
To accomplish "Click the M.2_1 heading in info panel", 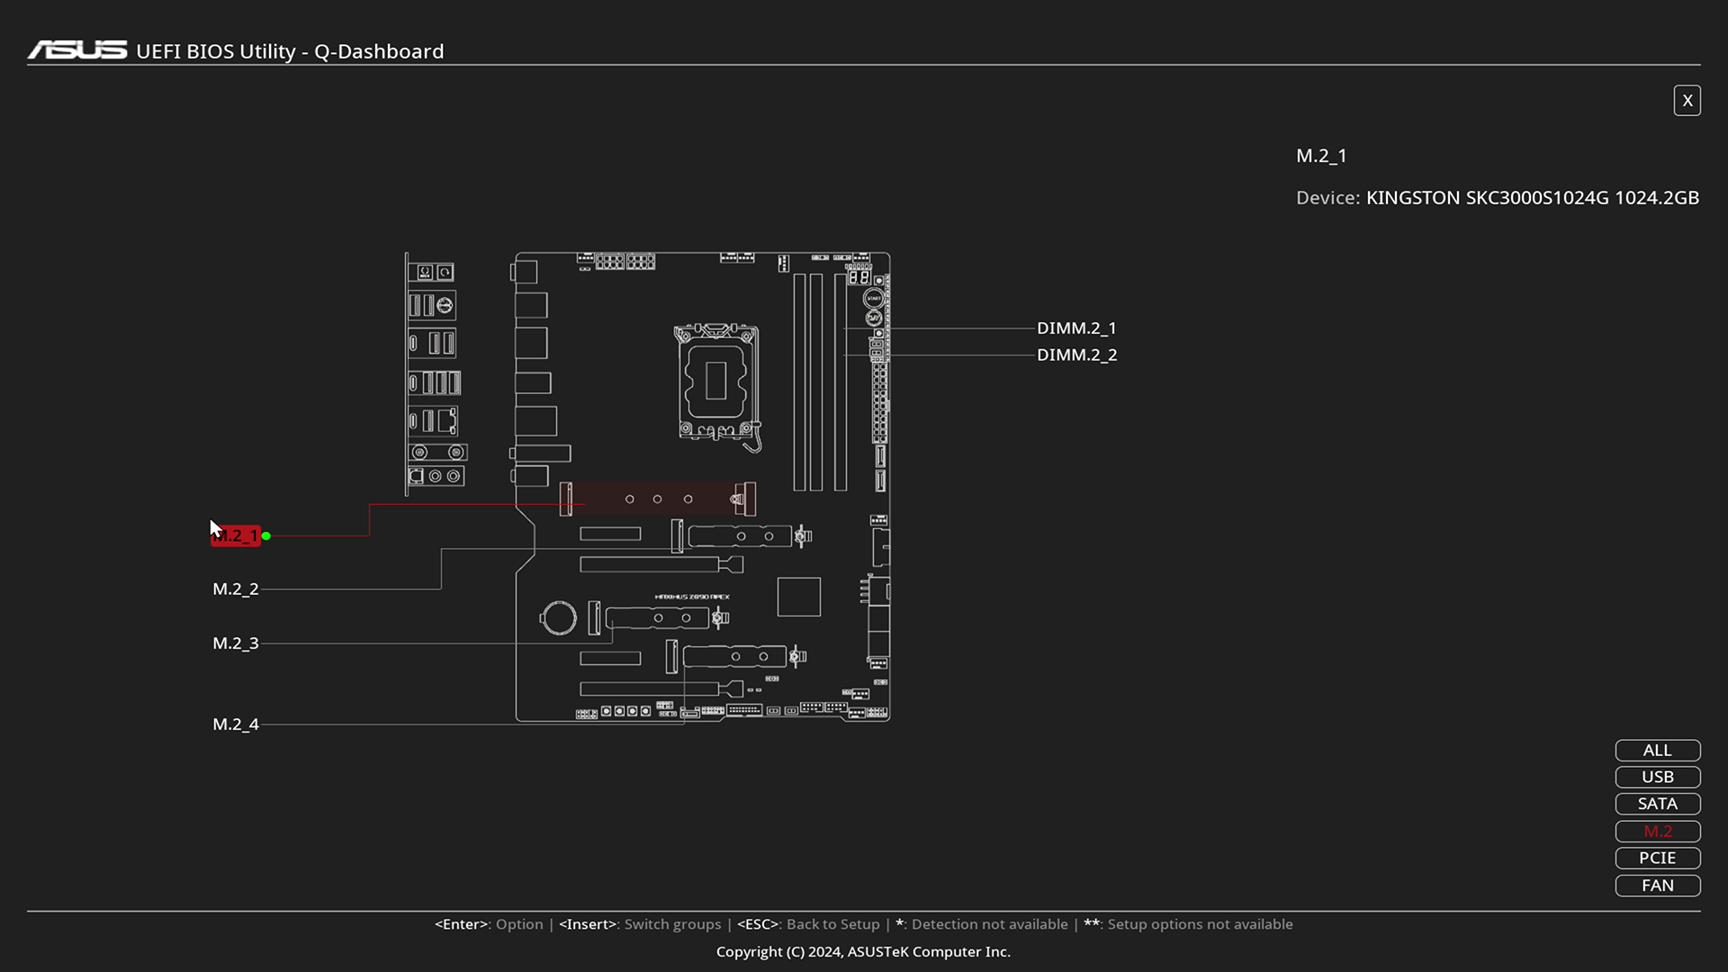I will (1321, 156).
